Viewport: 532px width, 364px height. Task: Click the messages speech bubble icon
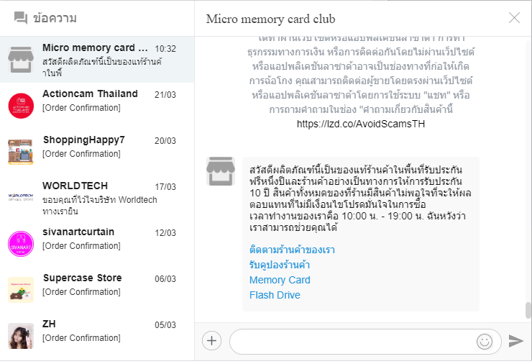[x=21, y=18]
